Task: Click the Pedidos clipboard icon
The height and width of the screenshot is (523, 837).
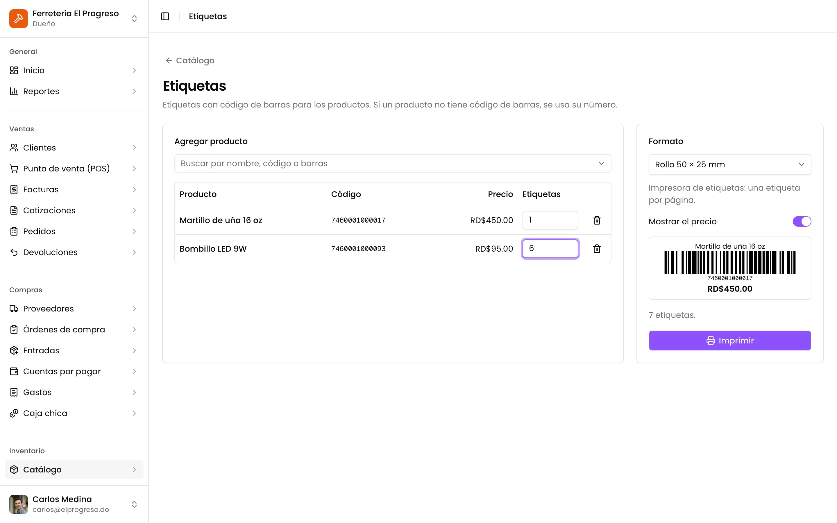Action: [x=14, y=231]
